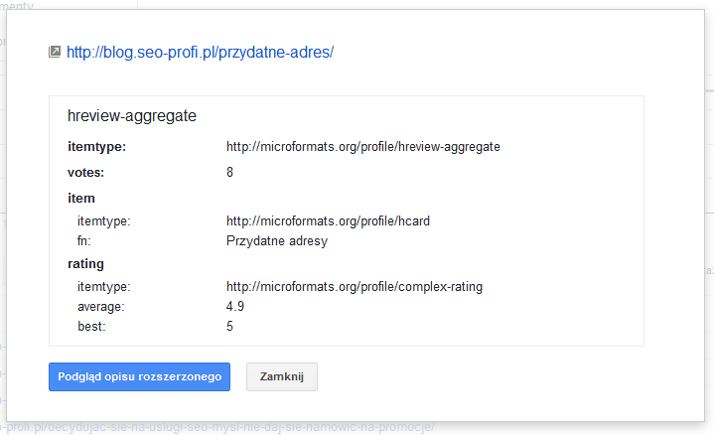The height and width of the screenshot is (435, 714).
Task: Click the average value 4.9
Action: [x=235, y=306]
